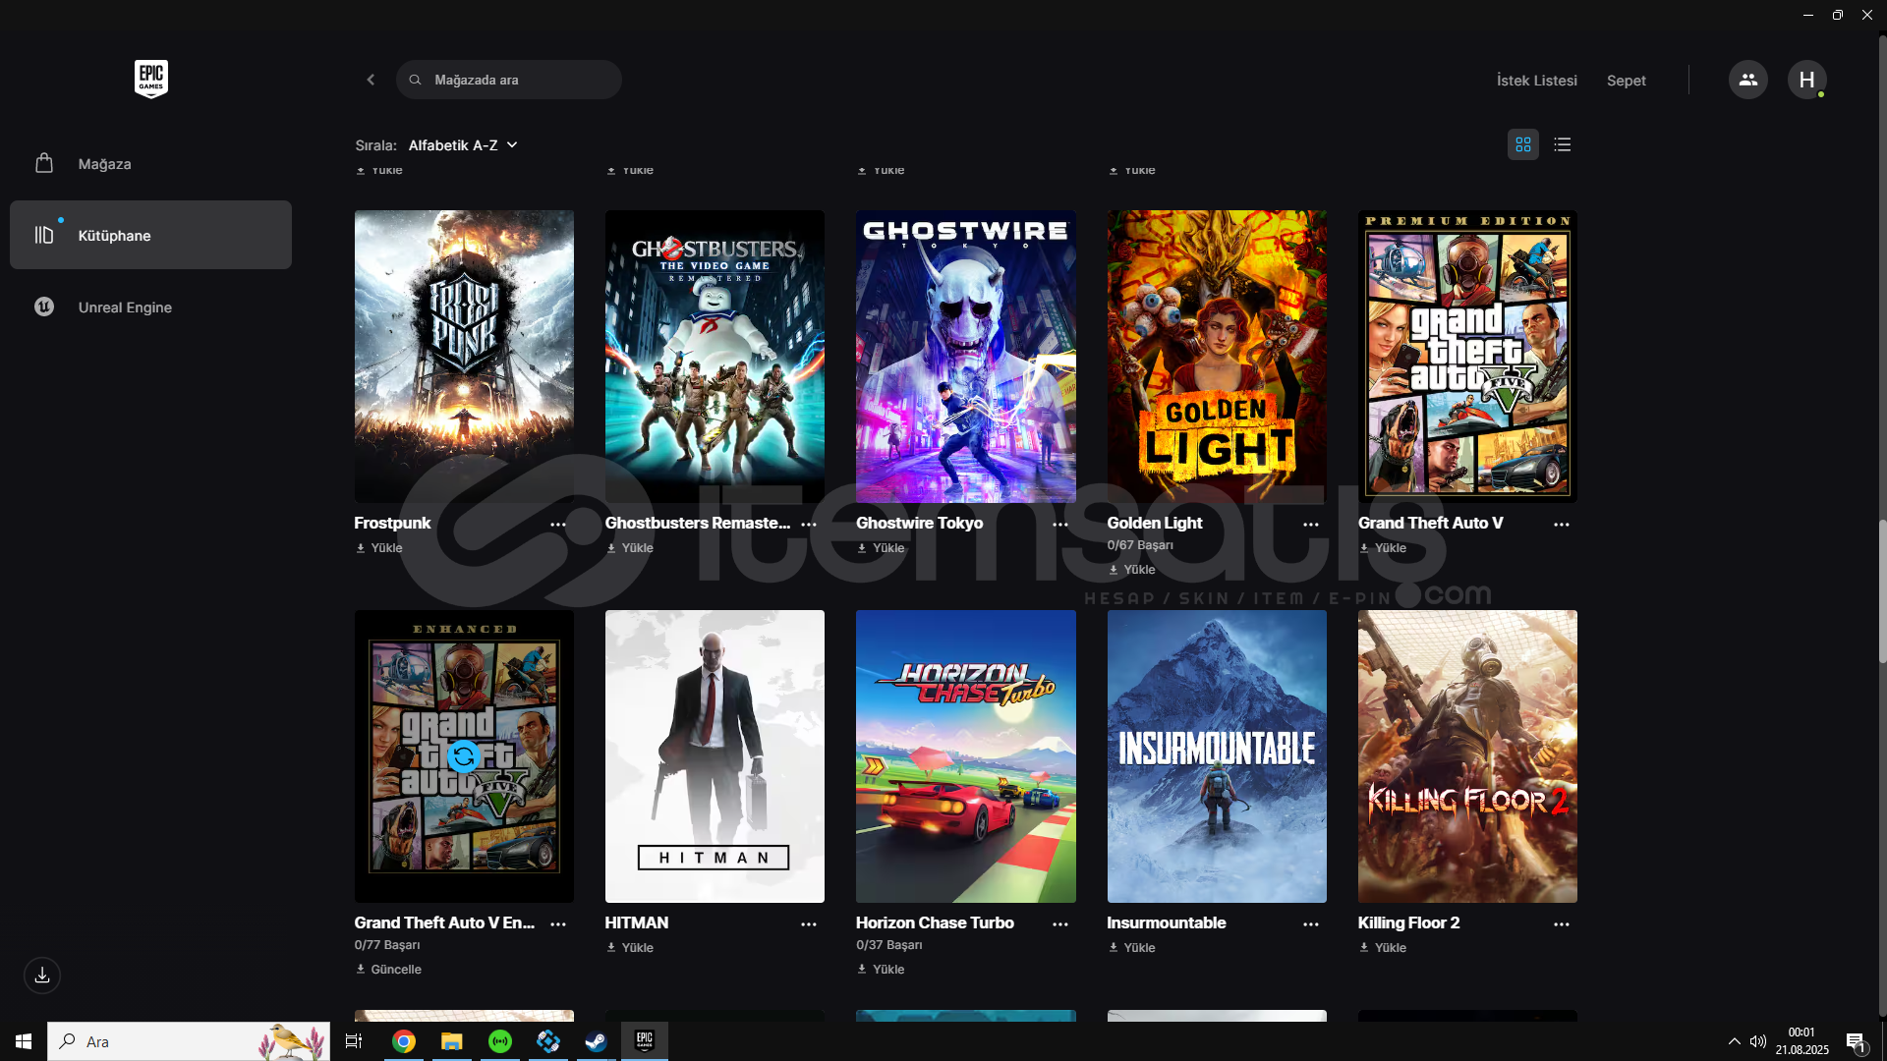The height and width of the screenshot is (1061, 1887).
Task: Open Task View on the taskbar
Action: point(354,1041)
